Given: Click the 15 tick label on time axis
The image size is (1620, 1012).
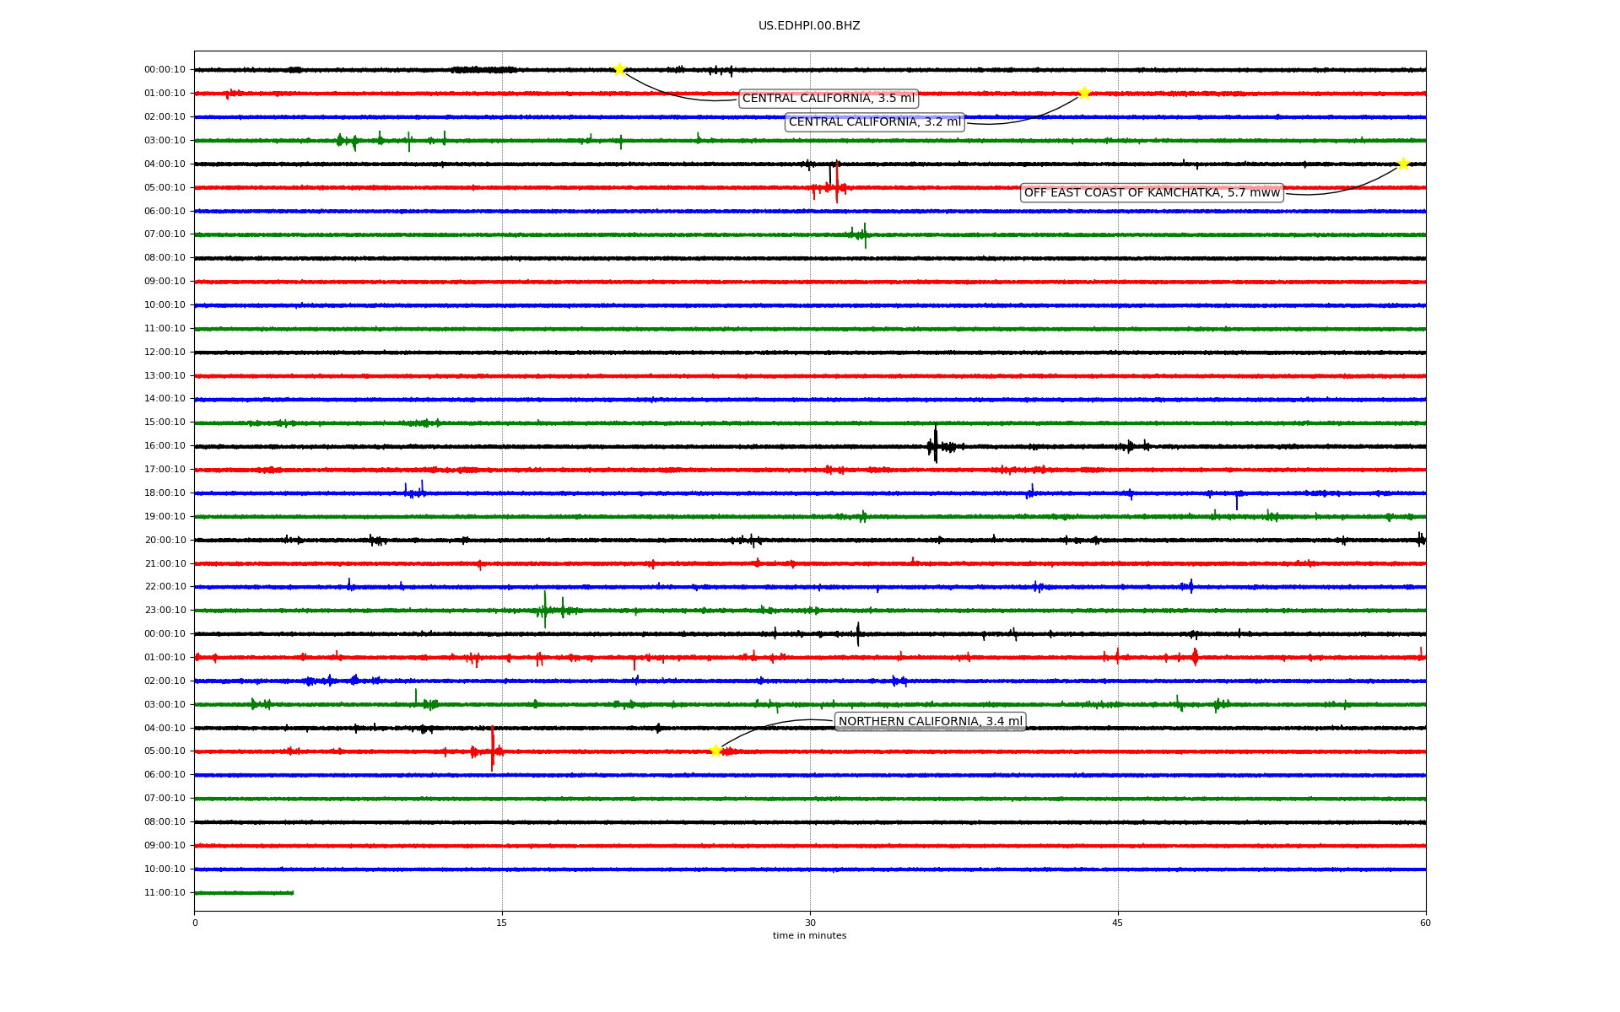Looking at the screenshot, I should click(502, 923).
